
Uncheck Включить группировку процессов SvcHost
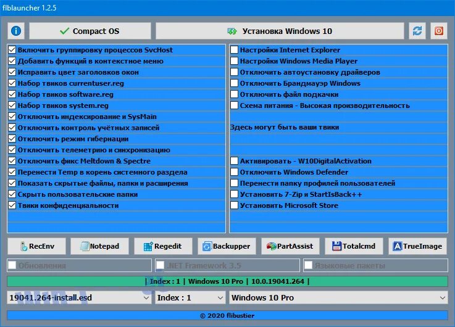pyautogui.click(x=12, y=49)
